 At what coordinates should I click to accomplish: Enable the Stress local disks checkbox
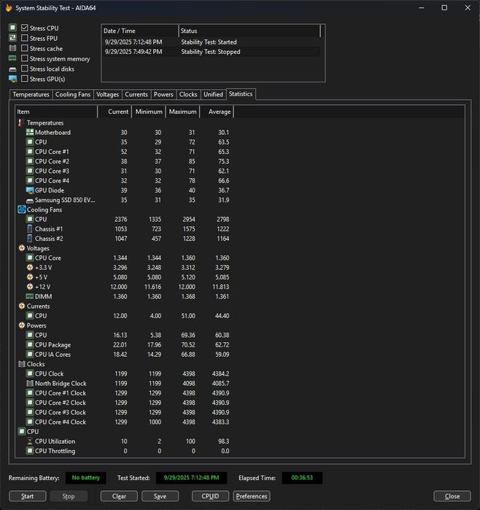(x=24, y=69)
